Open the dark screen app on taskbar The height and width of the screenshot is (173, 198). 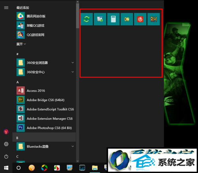(x=82, y=168)
